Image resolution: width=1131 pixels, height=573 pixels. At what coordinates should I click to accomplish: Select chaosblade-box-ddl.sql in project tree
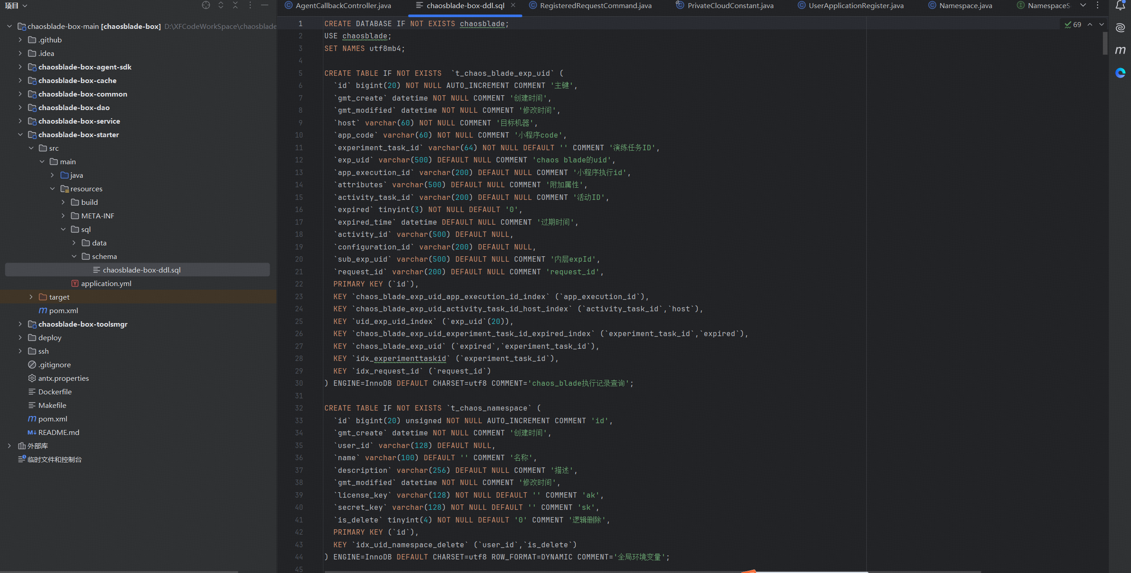137,270
